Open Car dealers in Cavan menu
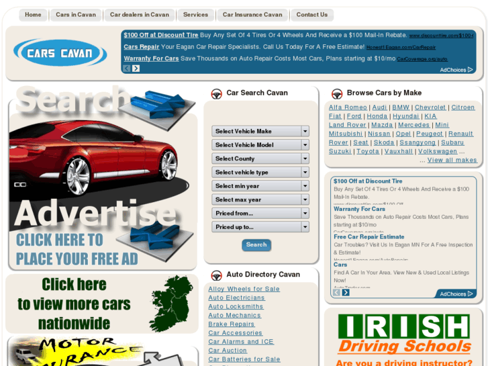Image resolution: width=488 pixels, height=366 pixels. tap(140, 15)
